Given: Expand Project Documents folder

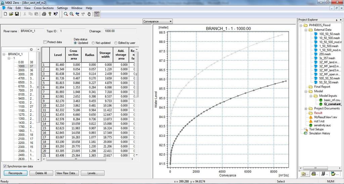Looking at the screenshot, I should click(306, 108).
